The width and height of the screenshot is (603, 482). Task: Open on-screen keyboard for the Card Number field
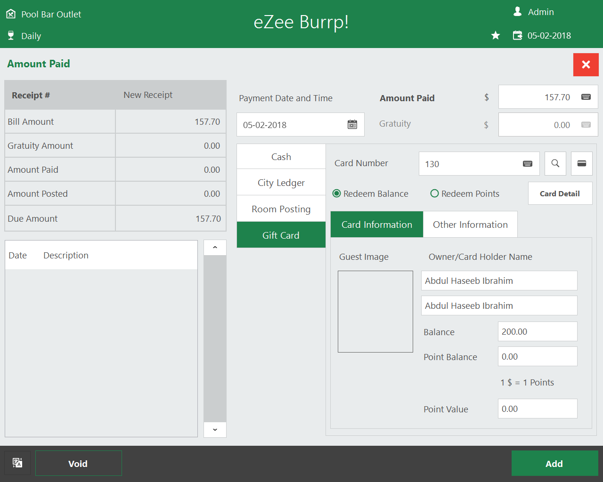(x=528, y=164)
